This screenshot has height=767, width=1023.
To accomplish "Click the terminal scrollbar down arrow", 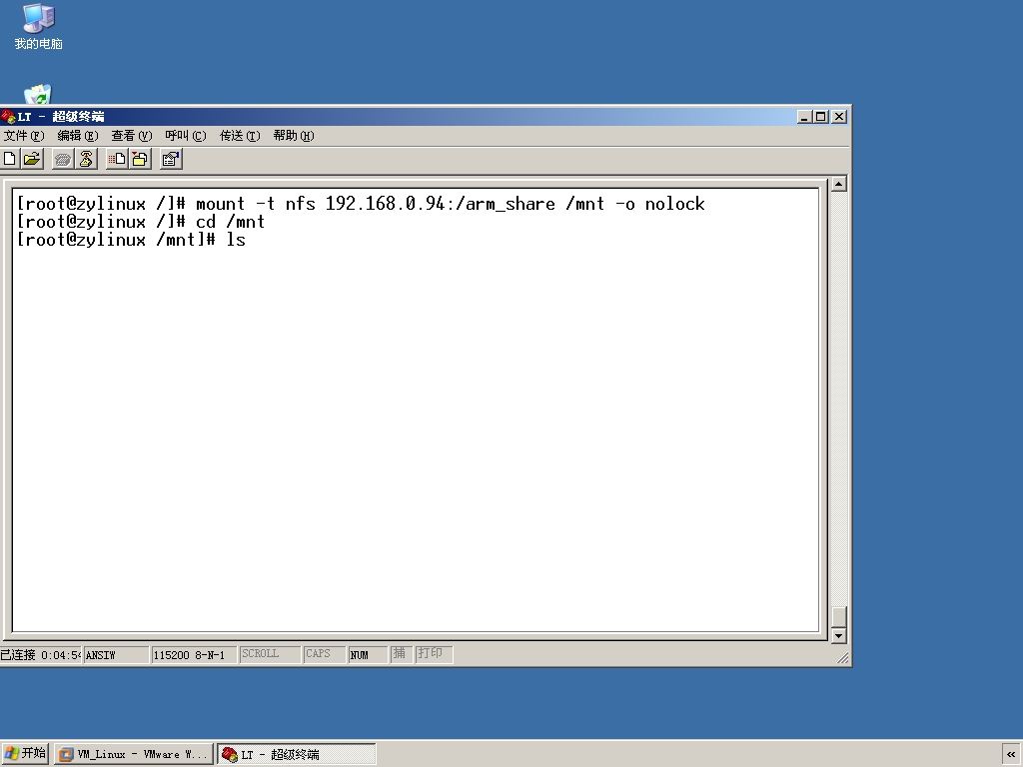I will coord(838,635).
